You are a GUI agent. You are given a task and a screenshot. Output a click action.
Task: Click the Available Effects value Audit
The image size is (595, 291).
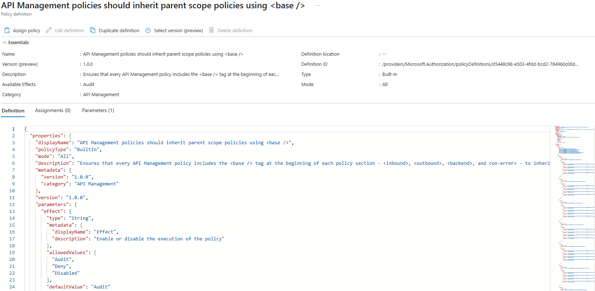[89, 85]
